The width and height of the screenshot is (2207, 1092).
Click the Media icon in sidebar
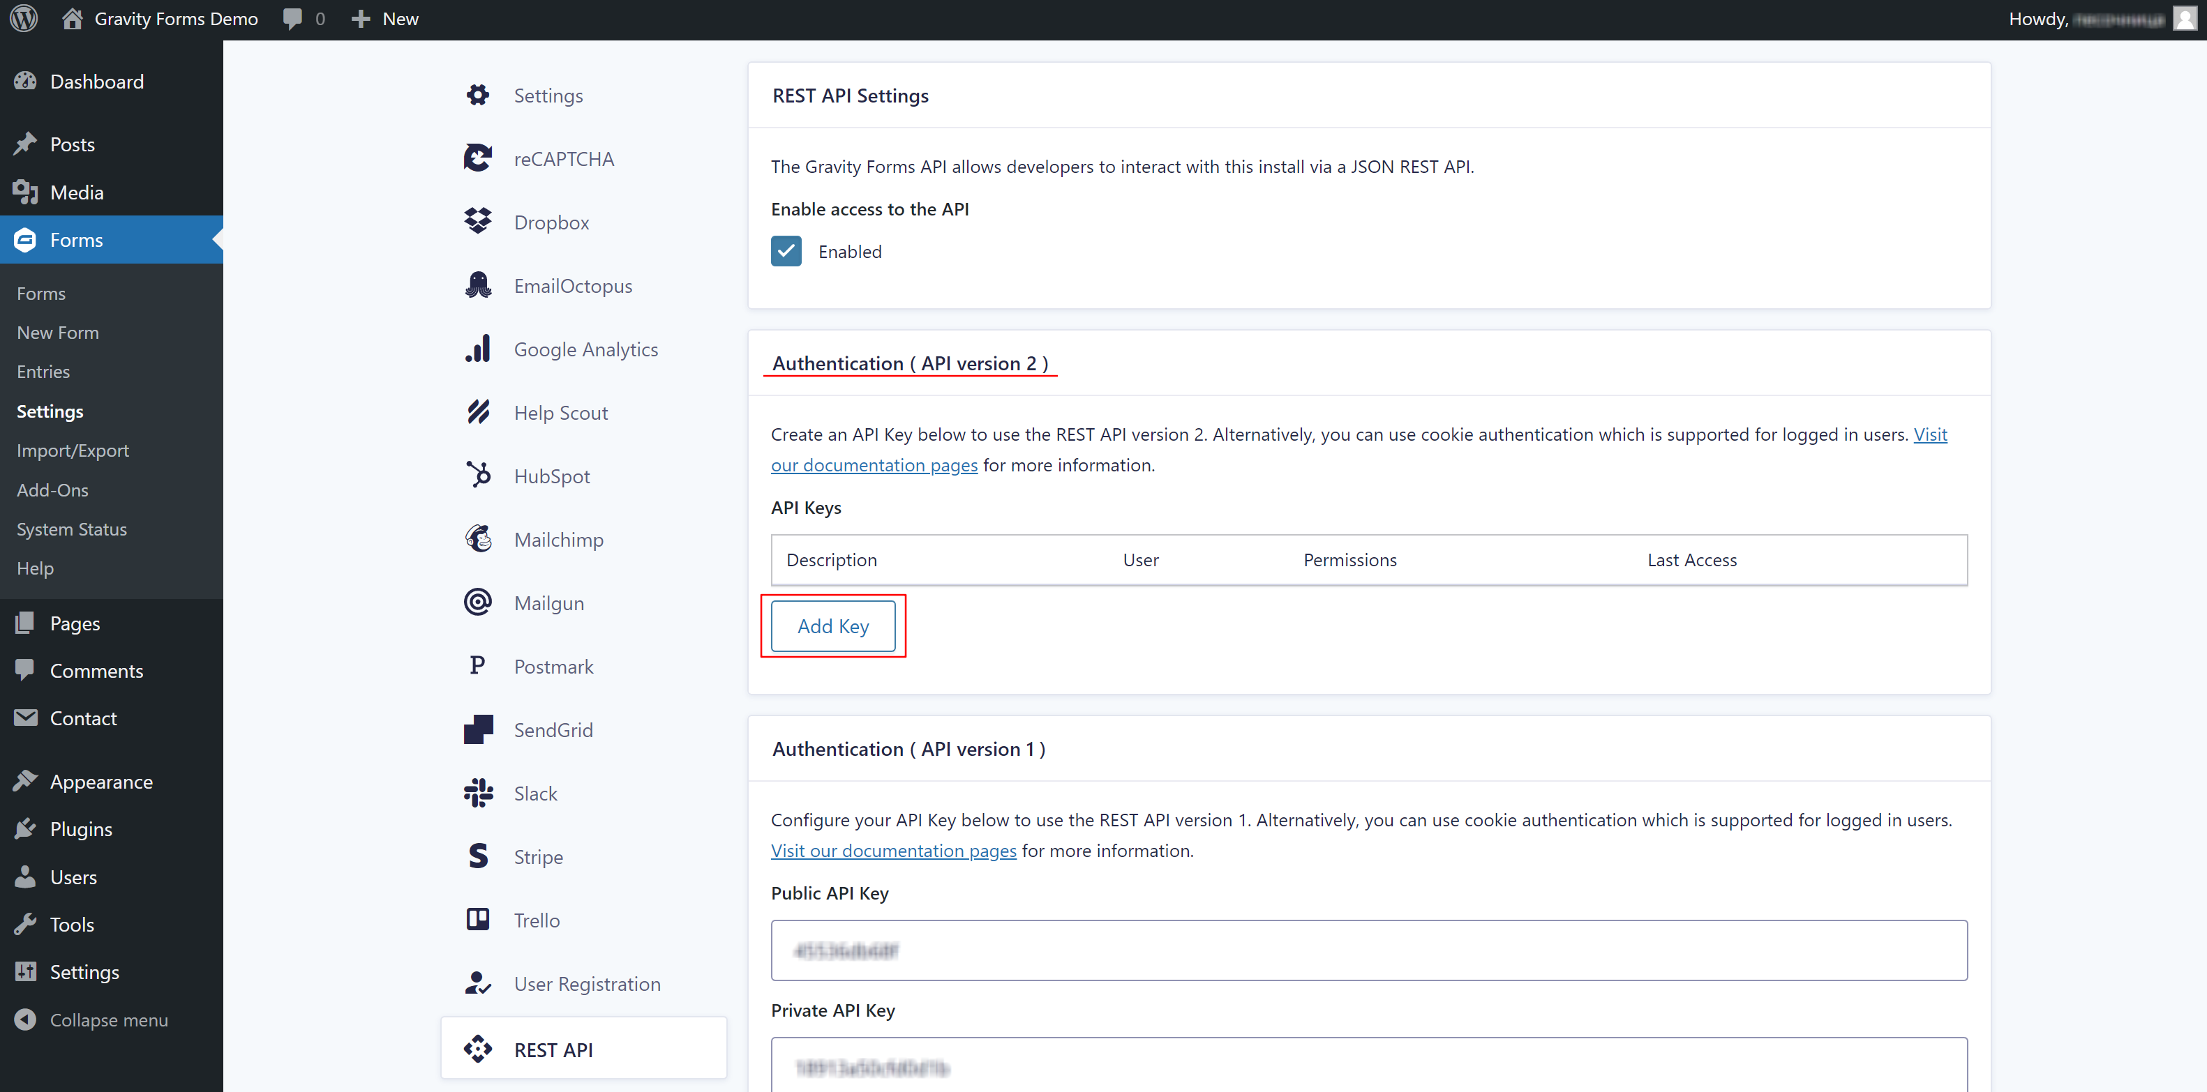click(x=26, y=192)
